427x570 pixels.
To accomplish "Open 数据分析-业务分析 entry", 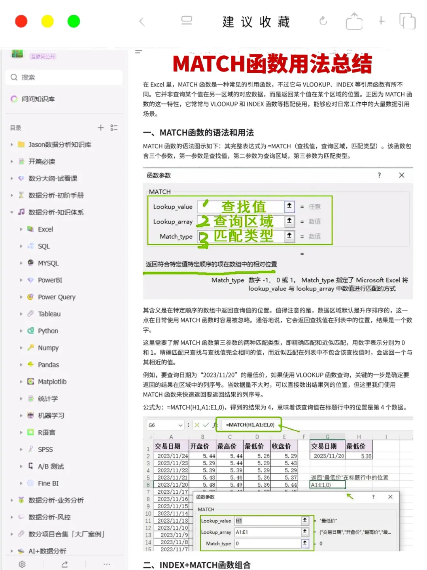I will 56,500.
